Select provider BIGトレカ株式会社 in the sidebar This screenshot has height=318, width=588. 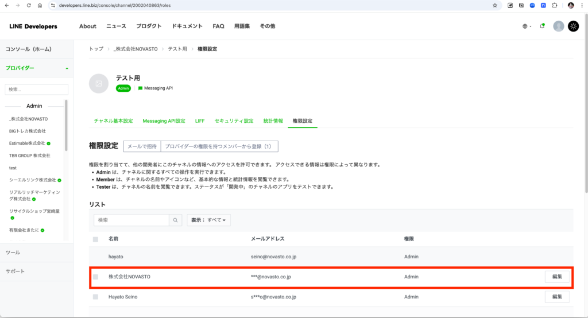pos(28,131)
